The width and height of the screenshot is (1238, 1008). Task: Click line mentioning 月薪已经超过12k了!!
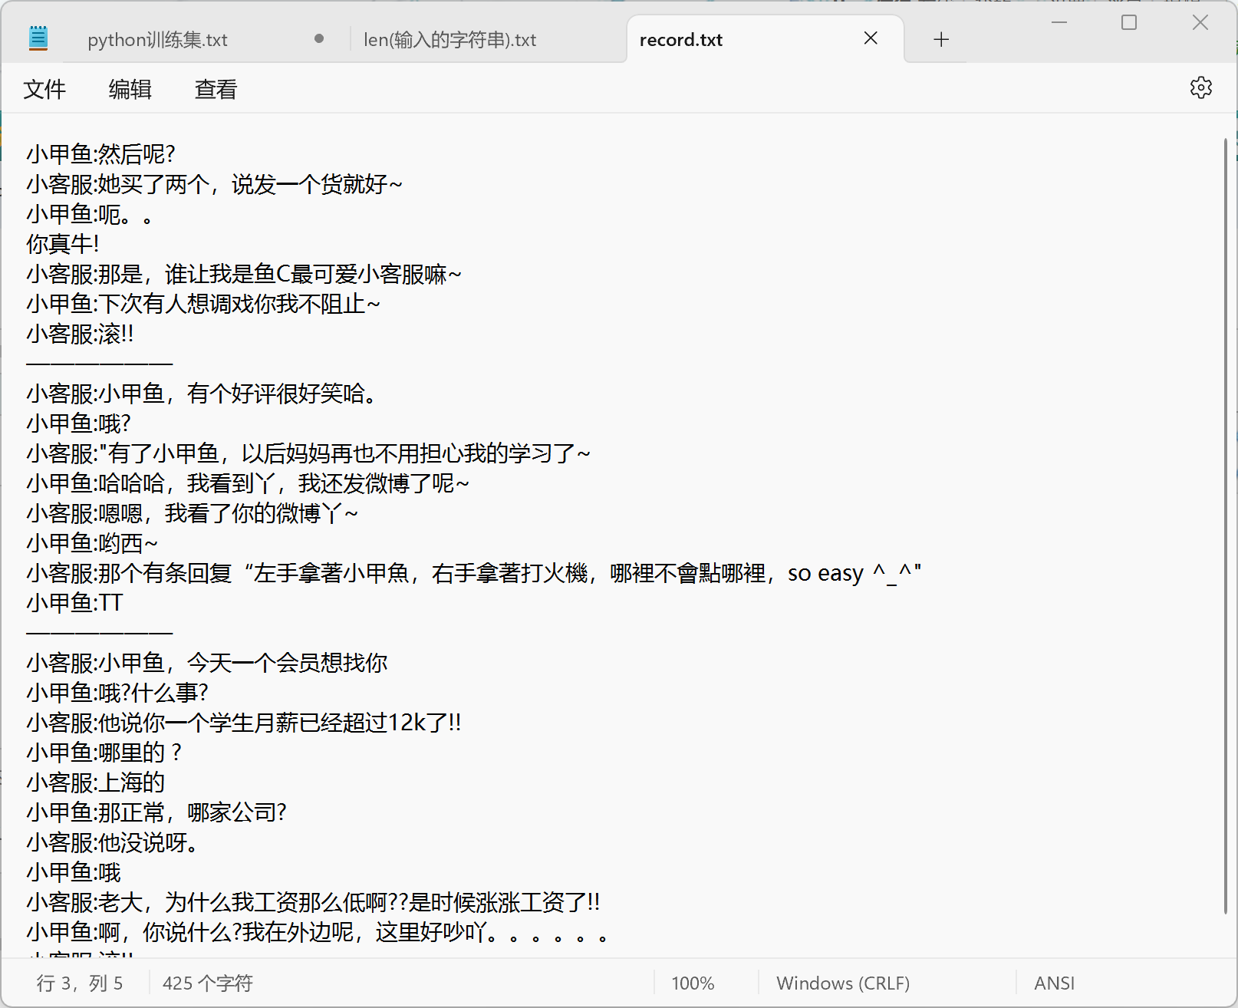tap(243, 723)
